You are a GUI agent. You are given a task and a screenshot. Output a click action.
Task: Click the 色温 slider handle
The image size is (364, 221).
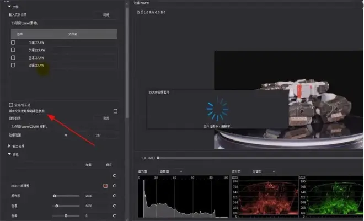click(x=57, y=206)
